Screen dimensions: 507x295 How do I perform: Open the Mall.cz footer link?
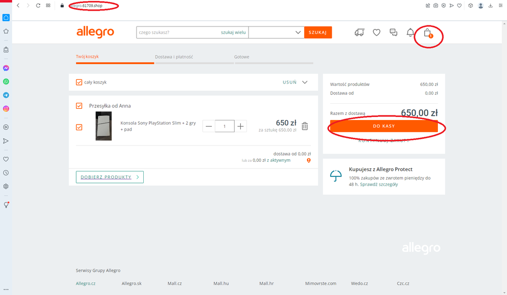[175, 283]
